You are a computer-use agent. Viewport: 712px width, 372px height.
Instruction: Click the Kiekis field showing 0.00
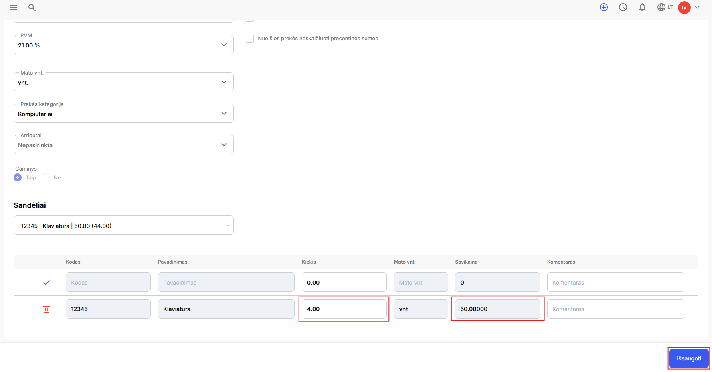[344, 282]
